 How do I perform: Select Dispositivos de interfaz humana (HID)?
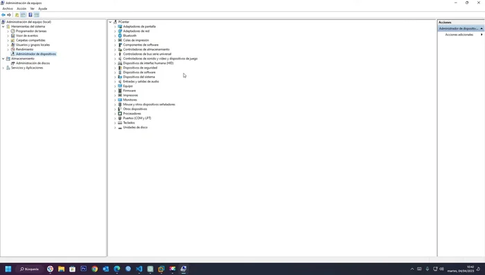coord(148,63)
